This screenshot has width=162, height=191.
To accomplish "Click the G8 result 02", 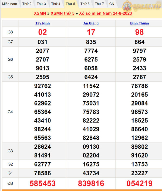I will coord(42,32).
